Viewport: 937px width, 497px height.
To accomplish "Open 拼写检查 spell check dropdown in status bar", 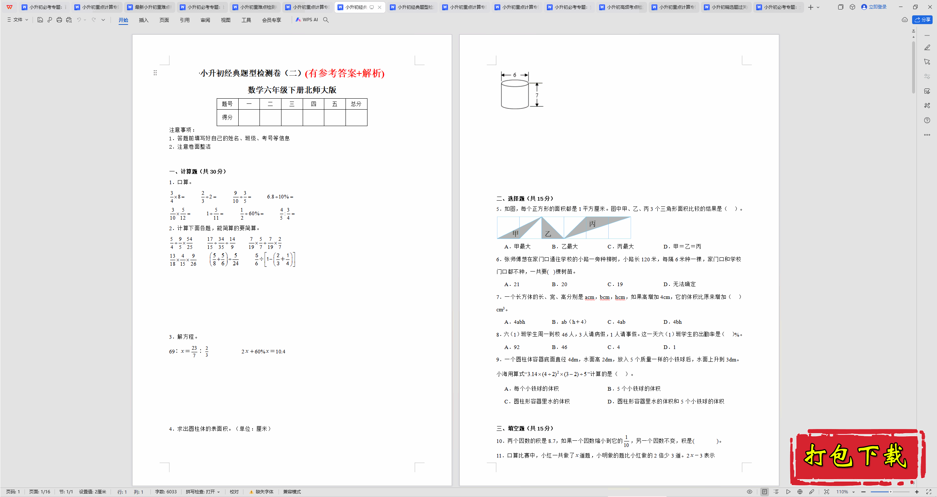I will (203, 492).
